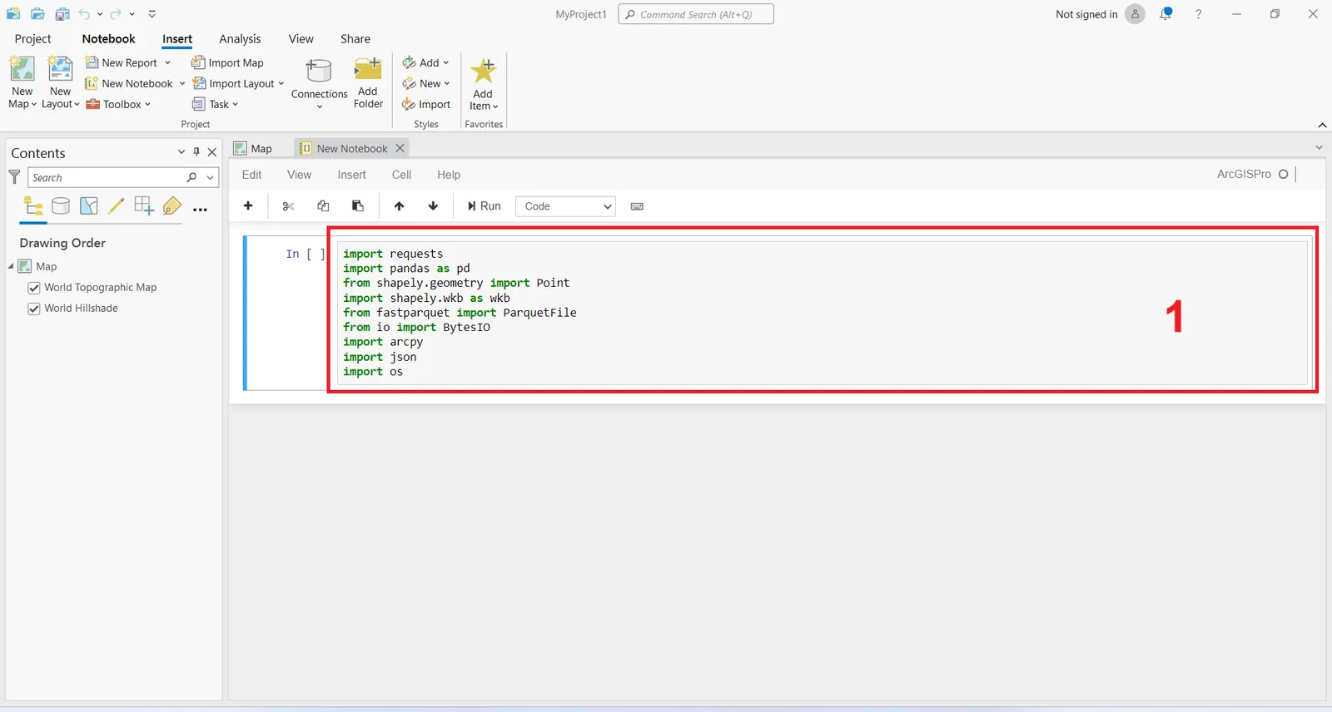Viewport: 1332px width, 712px height.
Task: Pin the Contents pane auto-hide
Action: [196, 152]
